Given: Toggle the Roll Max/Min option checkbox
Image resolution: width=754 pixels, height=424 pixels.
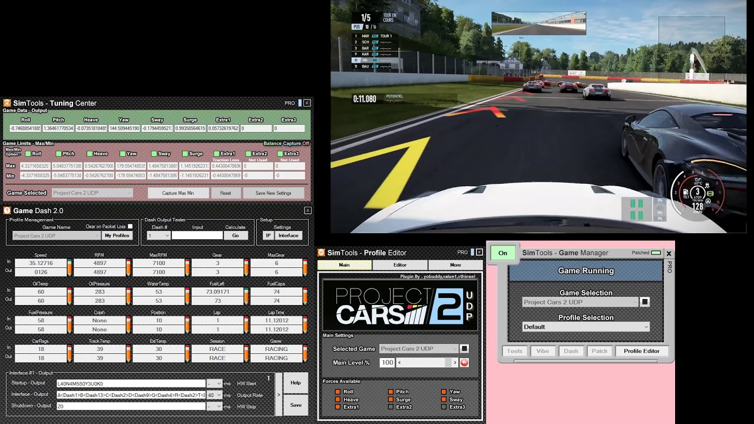Looking at the screenshot, I should [28, 154].
